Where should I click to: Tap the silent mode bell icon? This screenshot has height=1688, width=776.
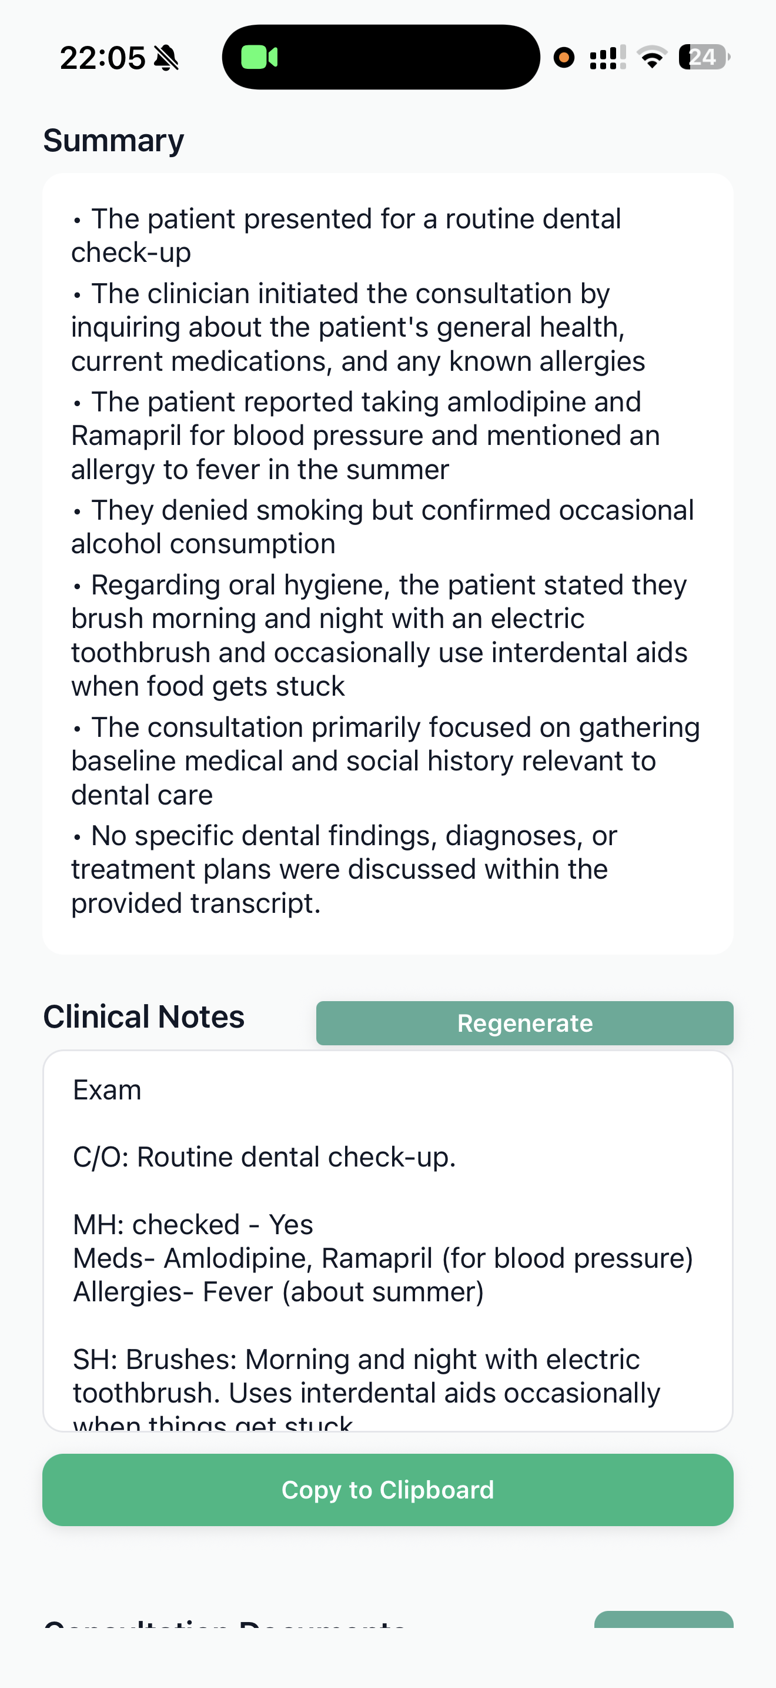coord(166,58)
